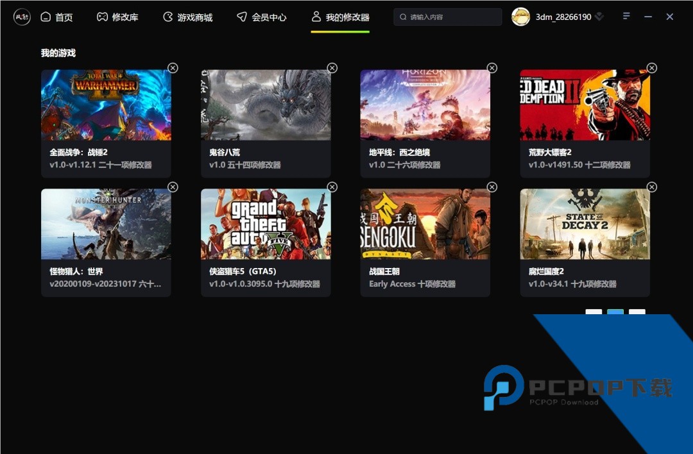Remove 地平线：西之绝境 from my games
This screenshot has height=454, width=693.
pos(492,68)
